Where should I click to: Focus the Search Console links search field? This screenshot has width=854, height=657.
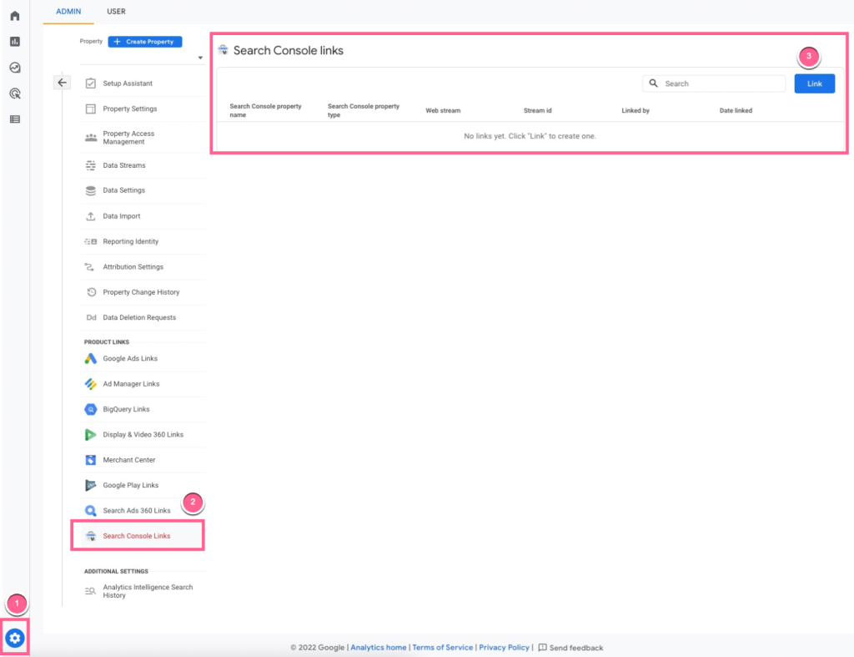tap(714, 83)
